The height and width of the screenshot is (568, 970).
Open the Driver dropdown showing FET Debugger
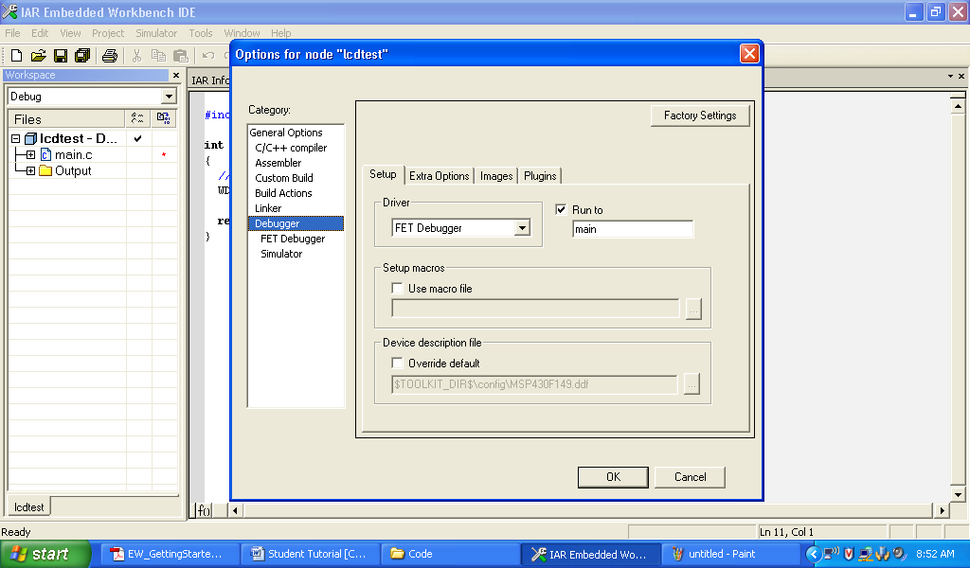(524, 227)
